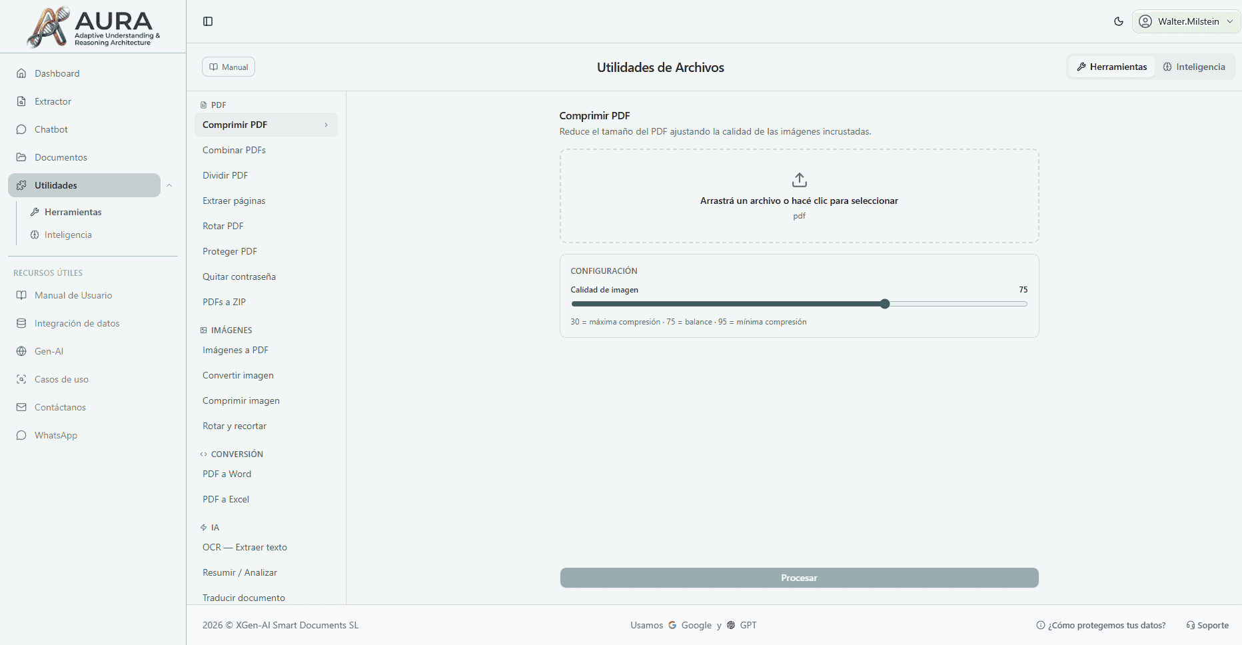Open Gen-AI from recursos útiles
Viewport: 1242px width, 645px height.
pyautogui.click(x=48, y=351)
